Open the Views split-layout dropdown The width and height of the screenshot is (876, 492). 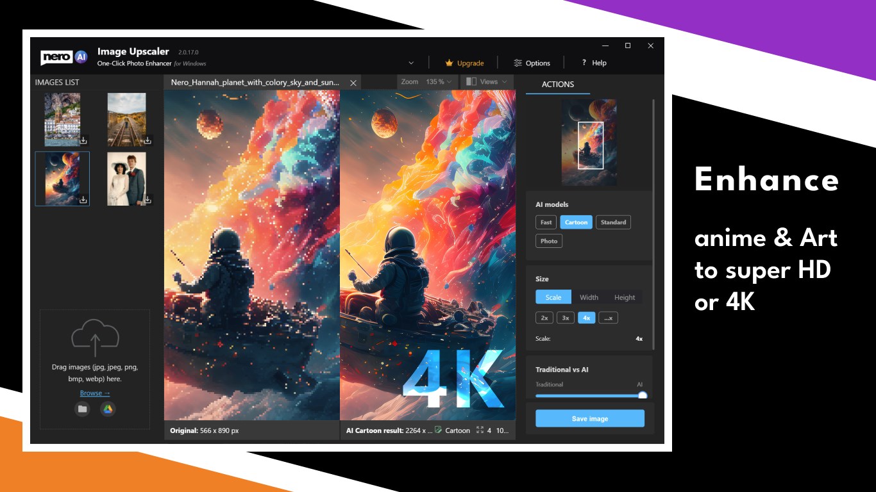(487, 81)
